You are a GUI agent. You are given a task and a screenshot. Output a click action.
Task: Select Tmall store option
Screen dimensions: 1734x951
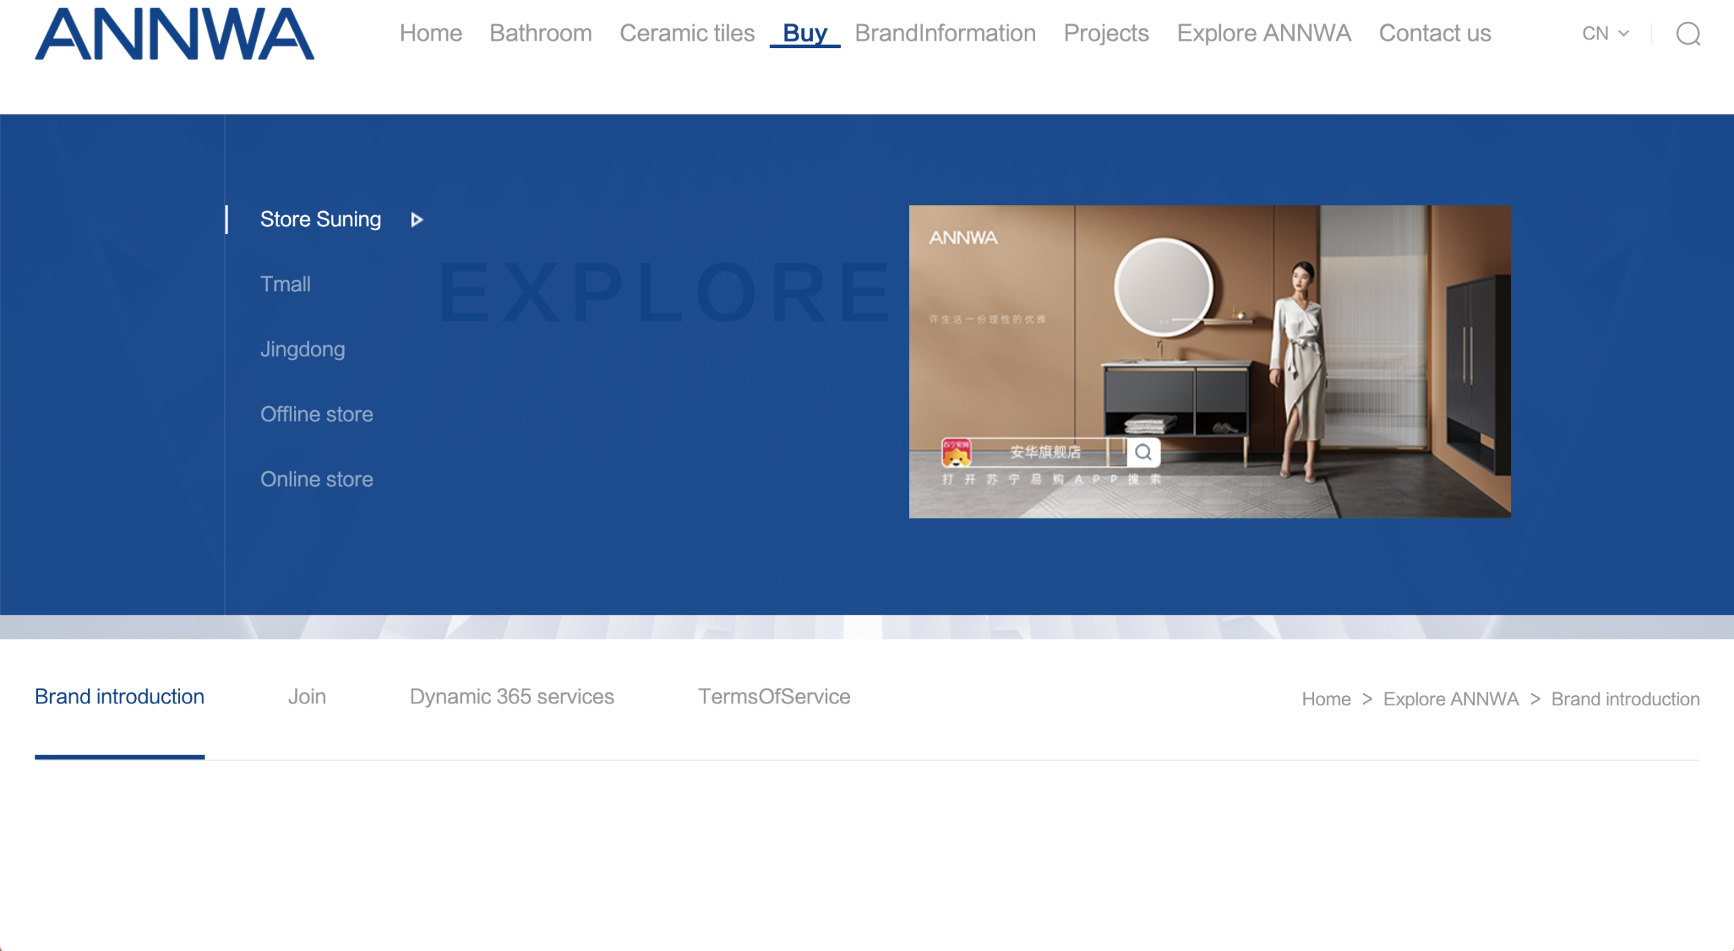pos(285,284)
